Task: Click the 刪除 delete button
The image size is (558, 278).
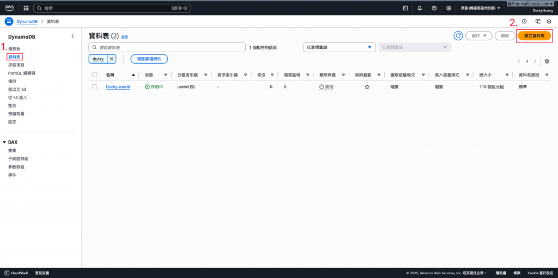Action: click(505, 35)
